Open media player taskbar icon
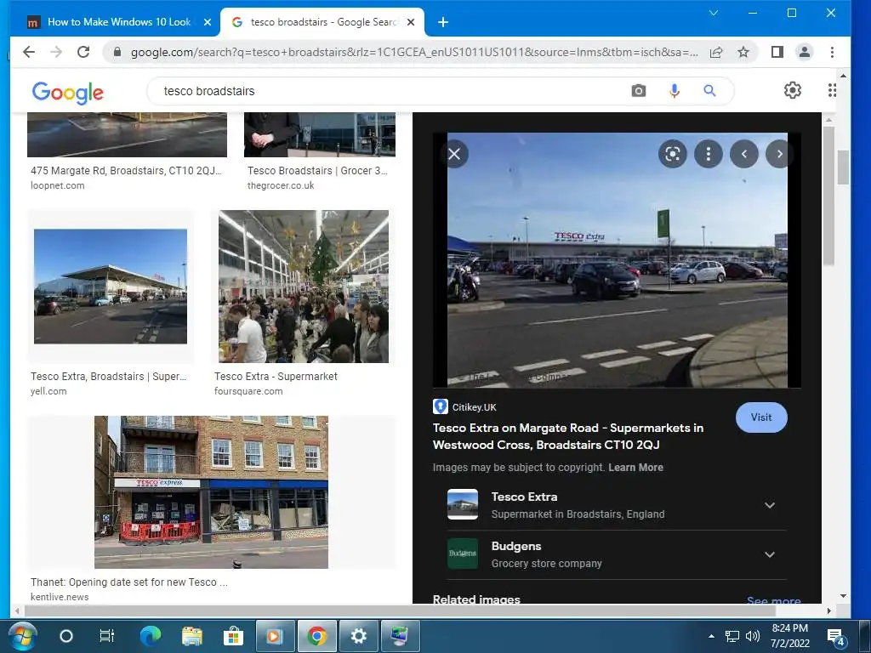 tap(275, 636)
